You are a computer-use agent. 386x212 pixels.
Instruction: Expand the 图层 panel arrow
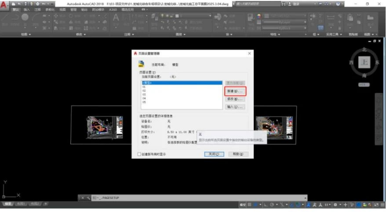(184, 34)
